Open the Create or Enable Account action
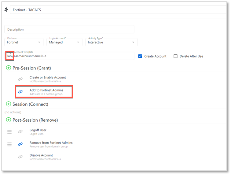 (48, 78)
